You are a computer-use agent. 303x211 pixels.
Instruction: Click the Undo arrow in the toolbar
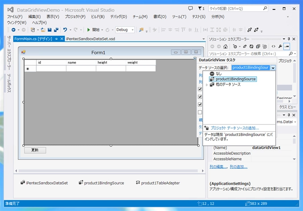click(65, 30)
